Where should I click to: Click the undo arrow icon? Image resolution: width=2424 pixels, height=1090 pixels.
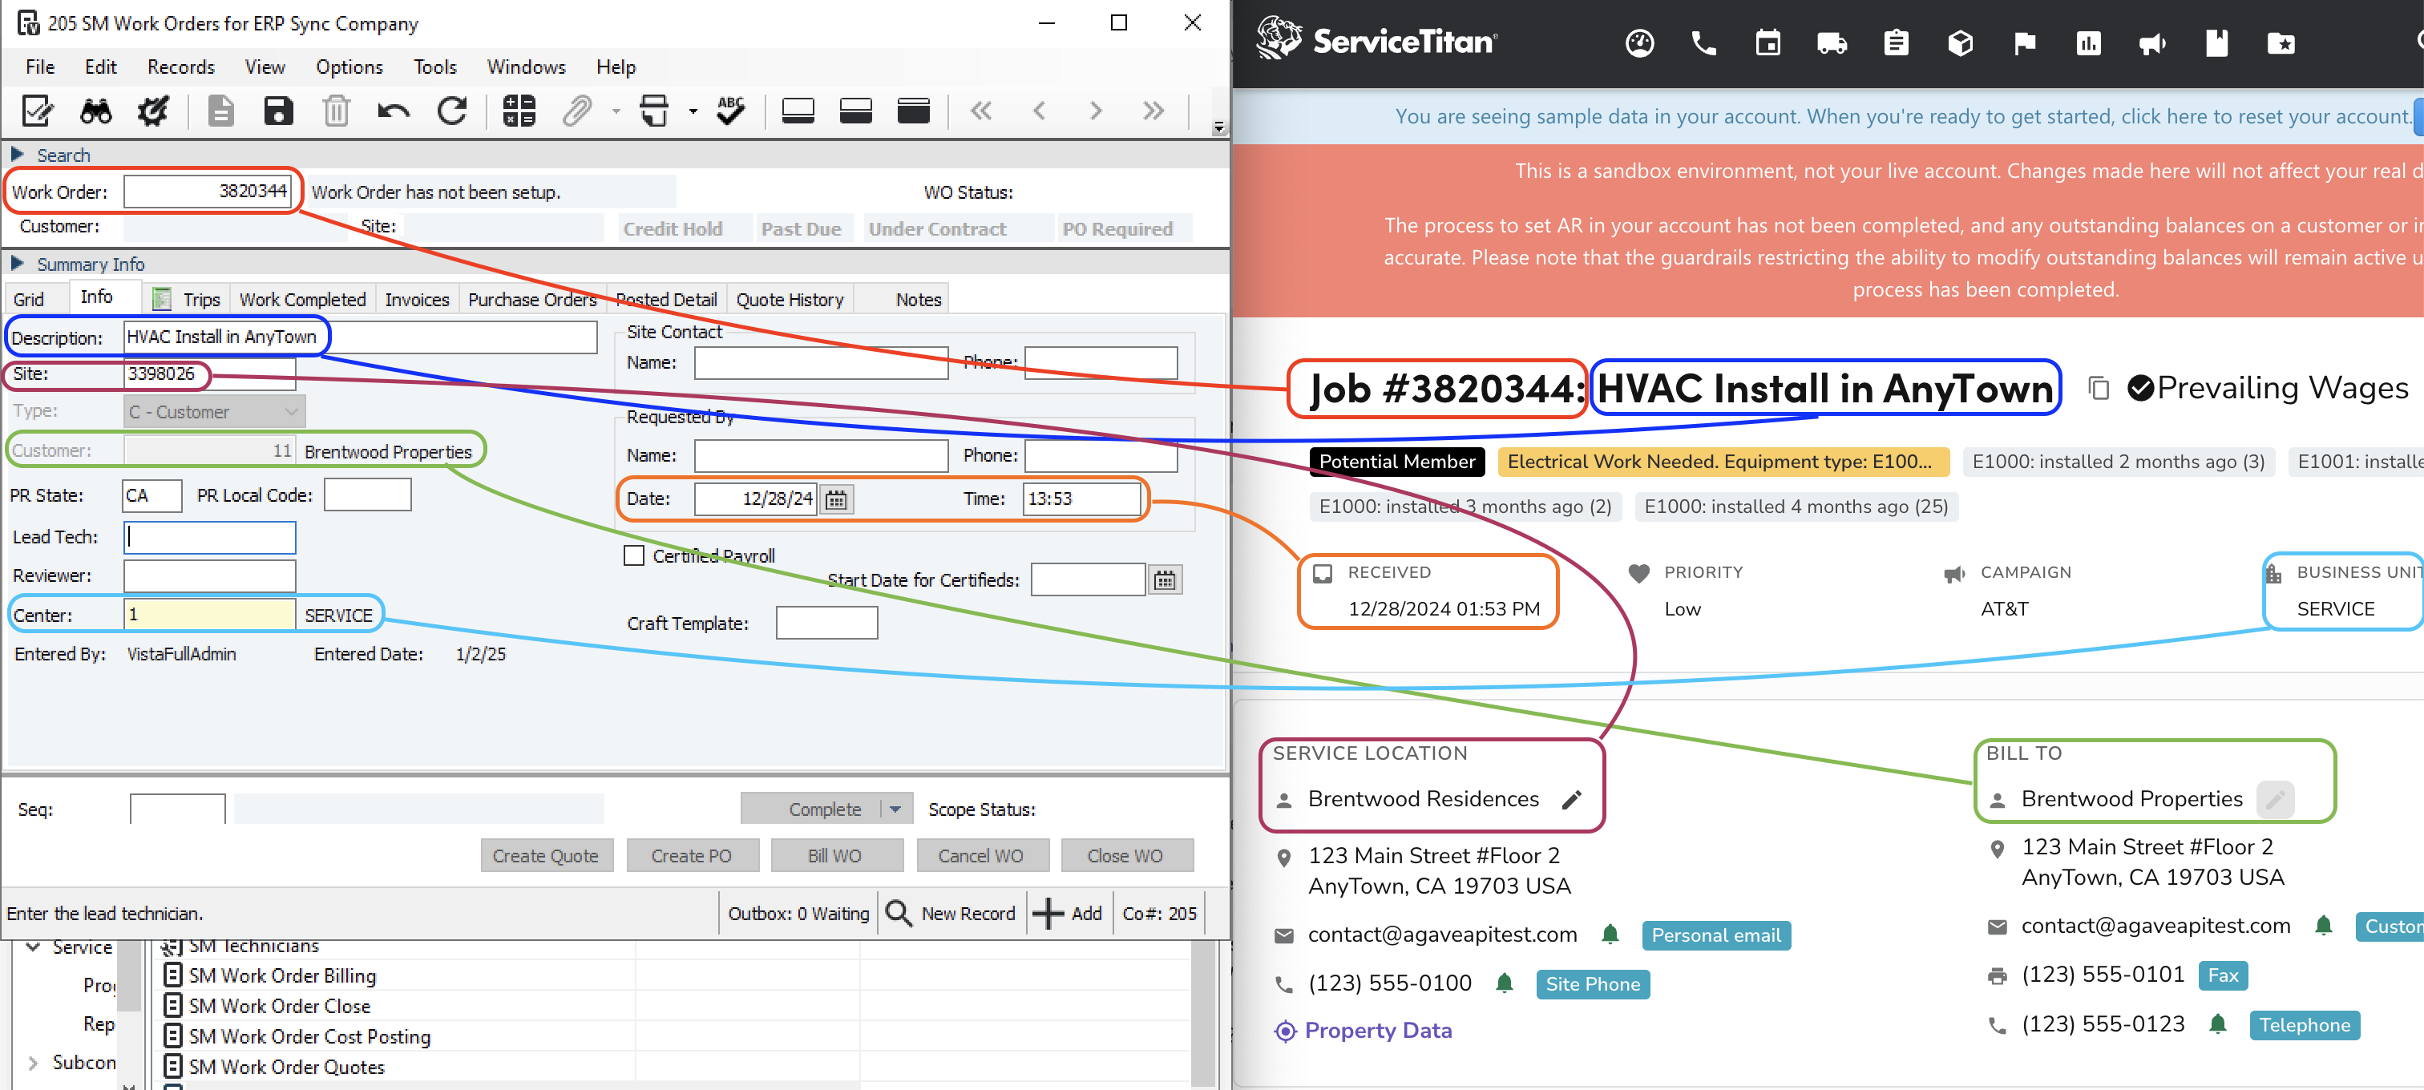pos(394,111)
